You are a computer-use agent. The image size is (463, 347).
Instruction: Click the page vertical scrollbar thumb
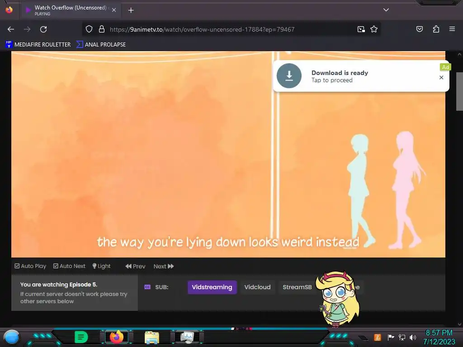459,91
